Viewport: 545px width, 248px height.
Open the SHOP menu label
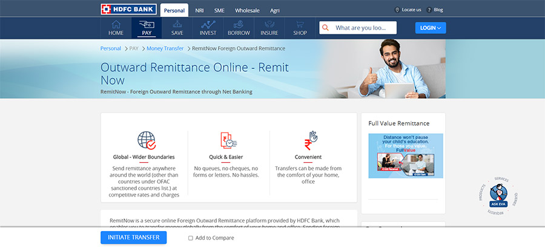pyautogui.click(x=300, y=33)
